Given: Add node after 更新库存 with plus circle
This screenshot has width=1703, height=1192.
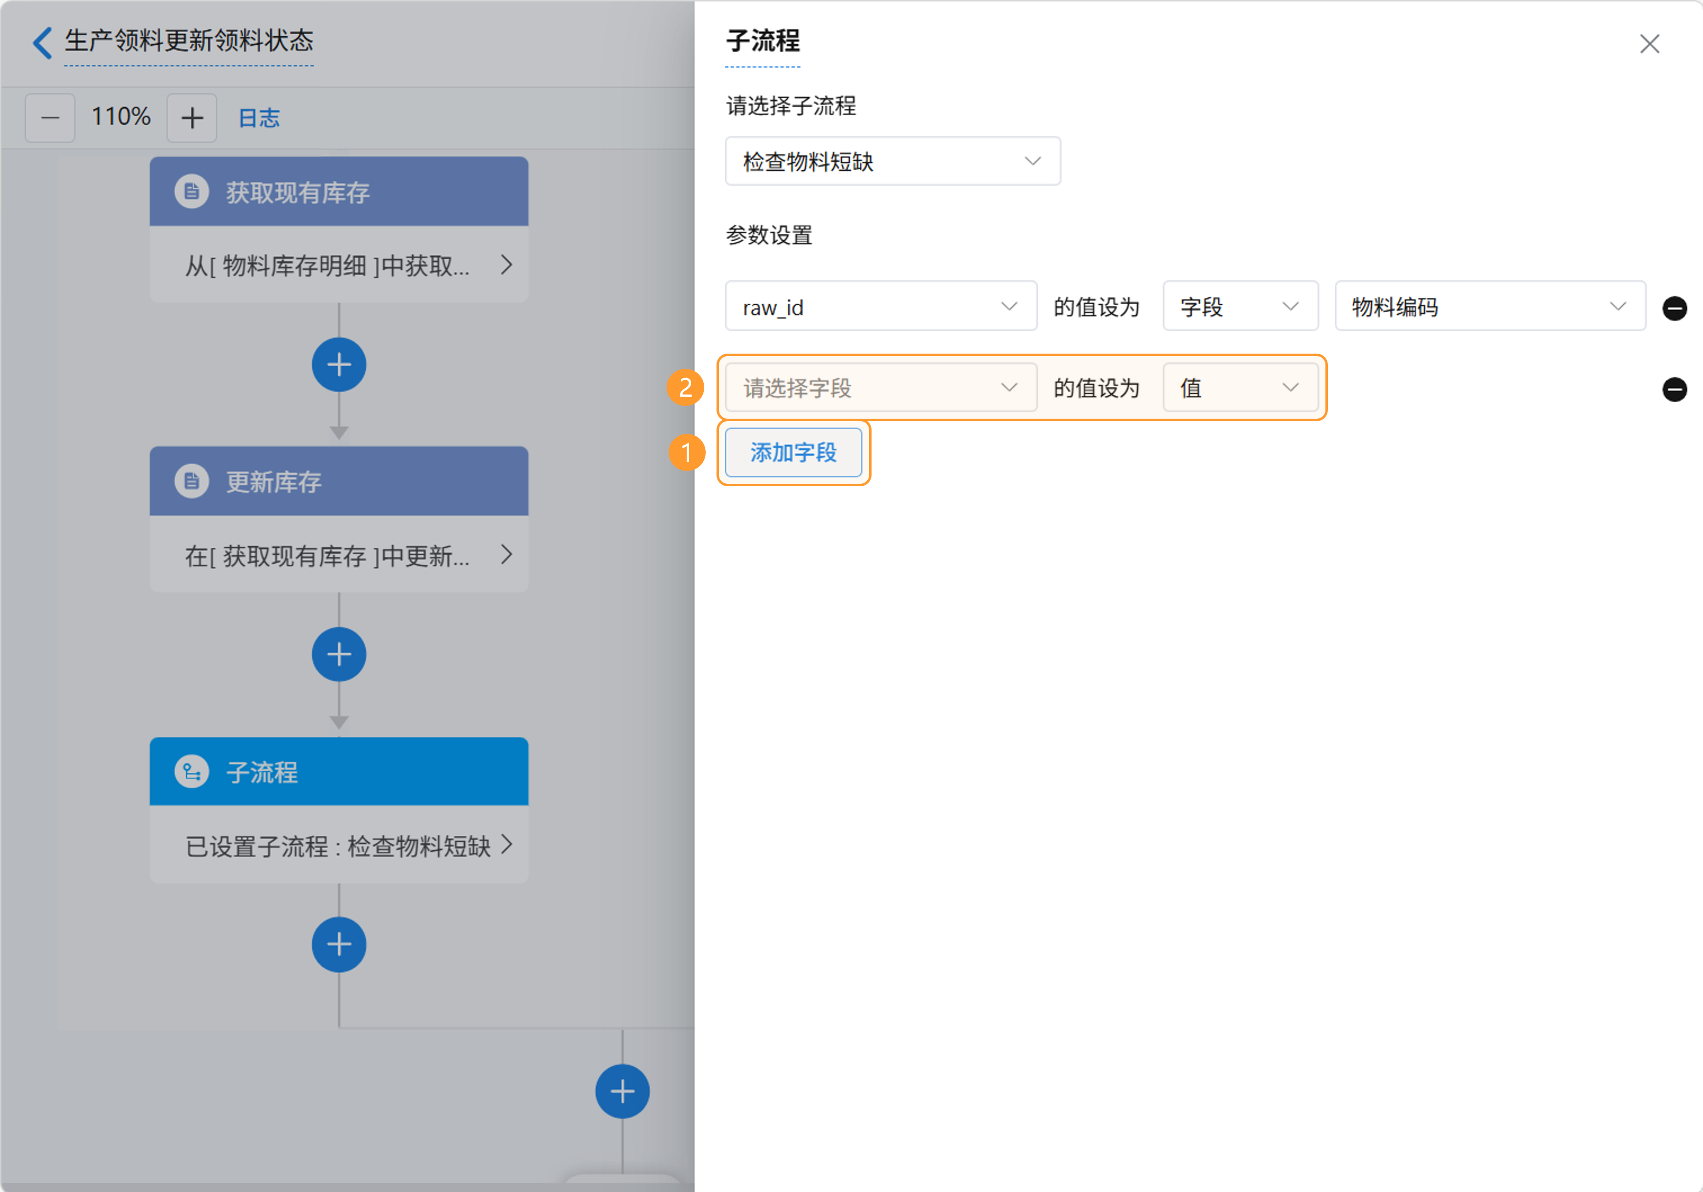Looking at the screenshot, I should click(339, 654).
